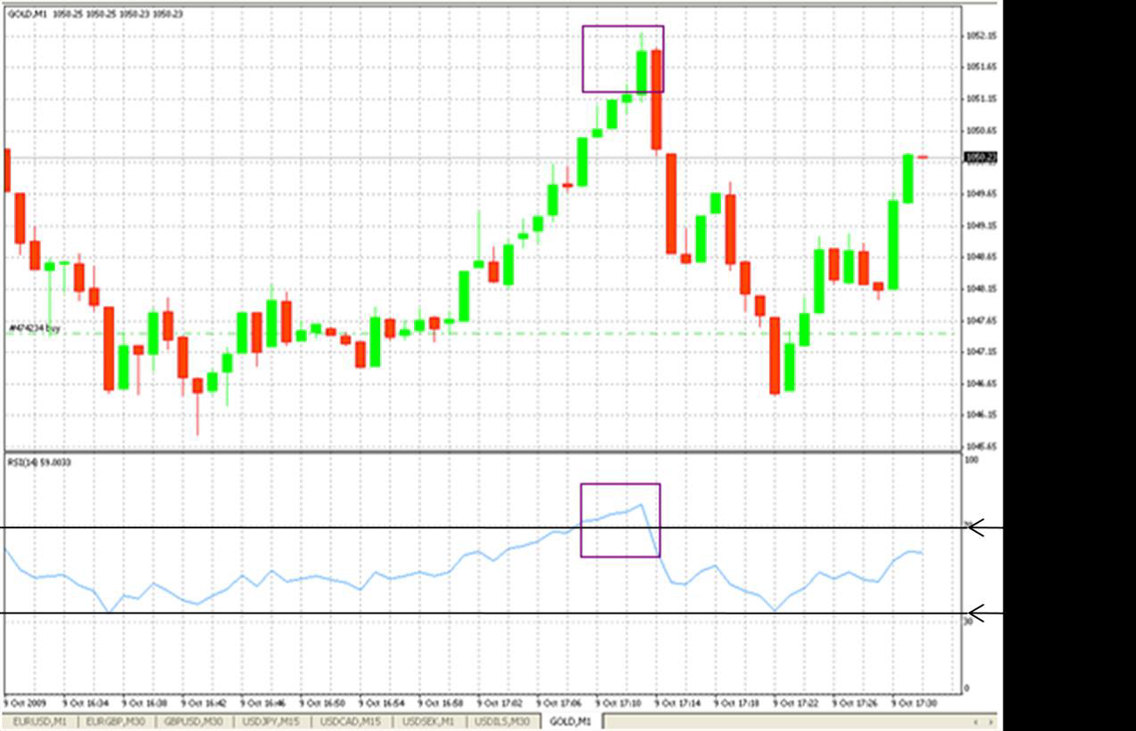Screen dimensions: 1136x731
Task: Click the 100 level on RSI scale
Action: [971, 460]
